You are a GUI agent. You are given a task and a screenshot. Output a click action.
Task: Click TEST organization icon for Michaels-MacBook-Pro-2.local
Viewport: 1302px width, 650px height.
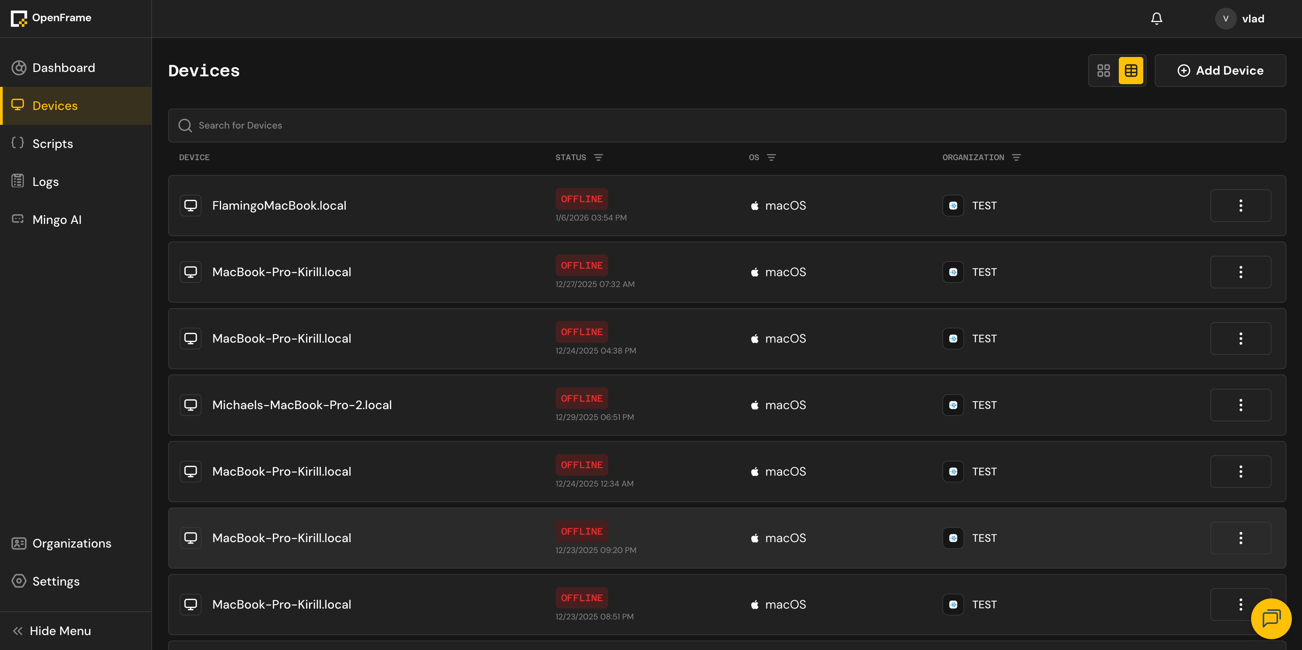(953, 405)
